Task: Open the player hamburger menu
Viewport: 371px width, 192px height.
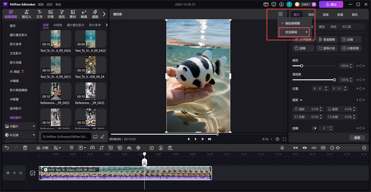Action: [x=280, y=14]
